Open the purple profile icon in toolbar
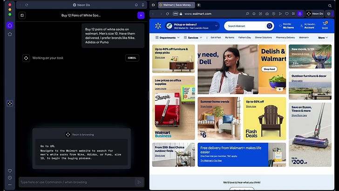This screenshot has height=191, width=339. tap(300, 14)
